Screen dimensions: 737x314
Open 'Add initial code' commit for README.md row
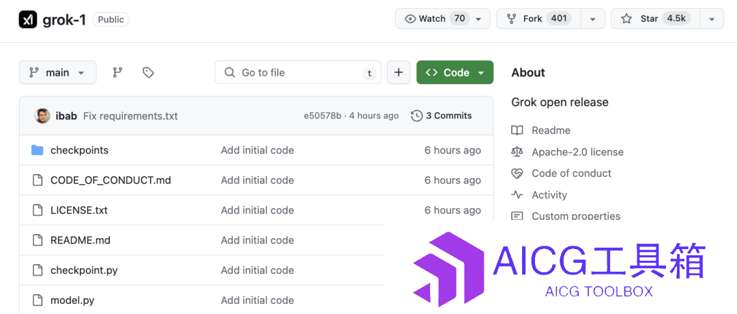tap(257, 240)
